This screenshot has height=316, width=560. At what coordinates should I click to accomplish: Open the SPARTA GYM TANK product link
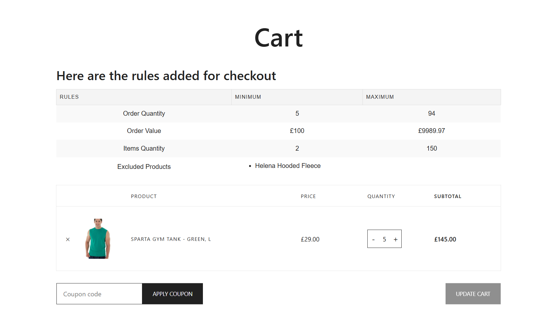pyautogui.click(x=170, y=239)
